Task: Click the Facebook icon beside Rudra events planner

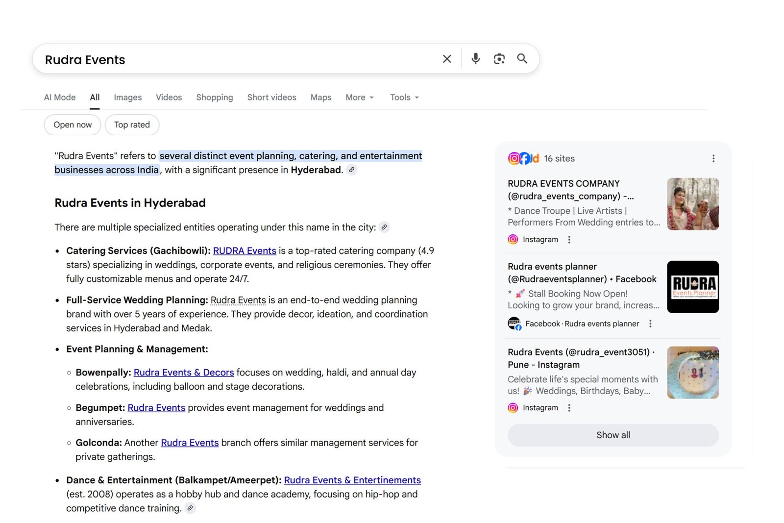Action: pos(514,324)
